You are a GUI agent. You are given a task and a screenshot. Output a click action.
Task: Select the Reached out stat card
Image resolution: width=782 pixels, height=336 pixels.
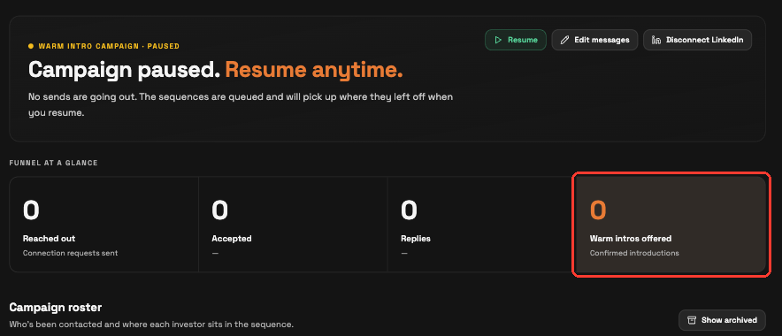coord(103,225)
